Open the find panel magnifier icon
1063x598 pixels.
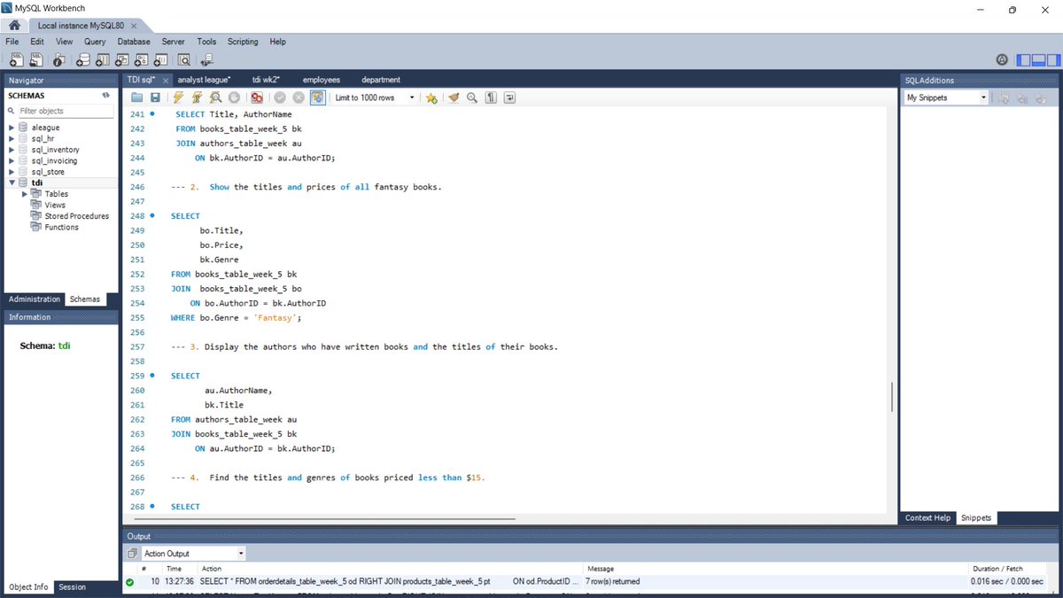coord(472,97)
